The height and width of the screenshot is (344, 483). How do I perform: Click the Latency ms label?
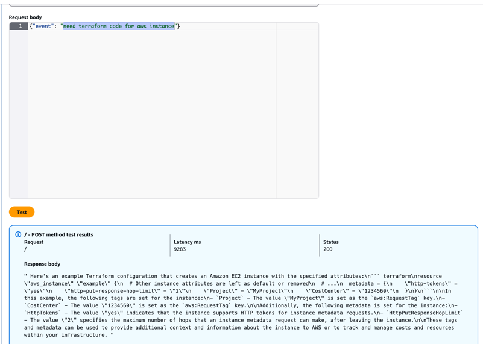pyautogui.click(x=187, y=242)
